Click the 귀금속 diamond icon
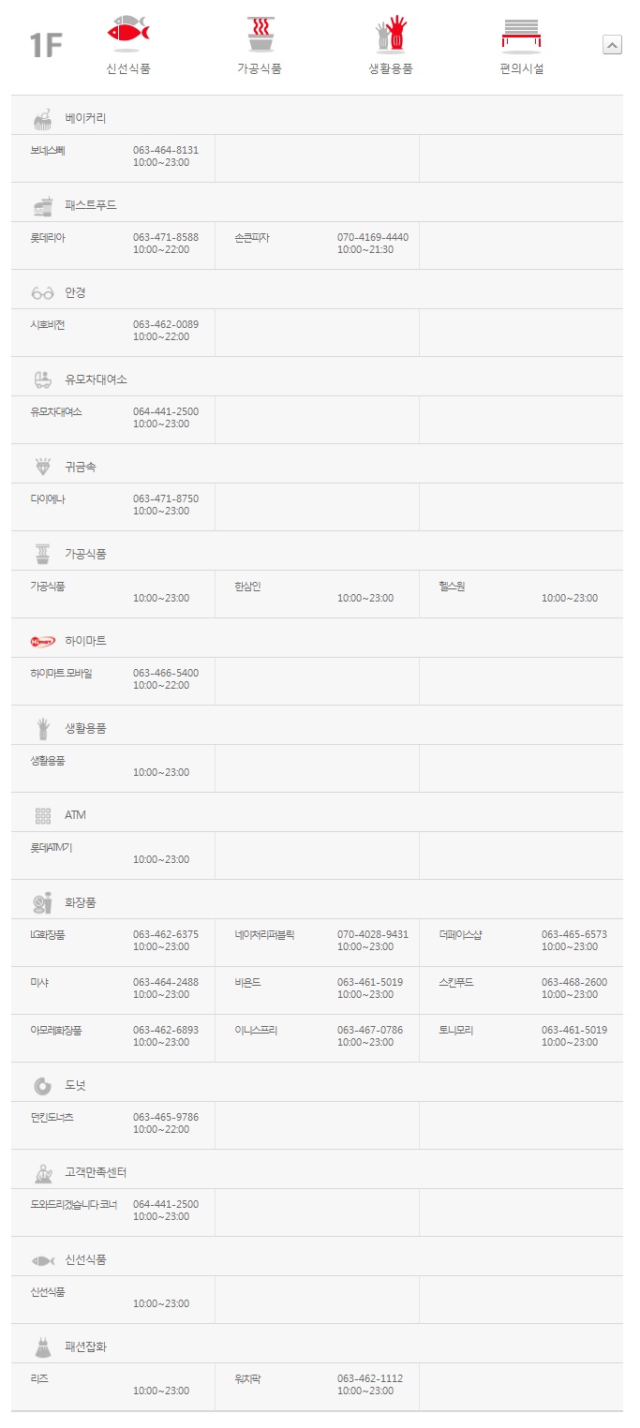This screenshot has width=640, height=1428. tap(43, 467)
